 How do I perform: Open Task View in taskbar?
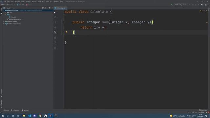18,116
